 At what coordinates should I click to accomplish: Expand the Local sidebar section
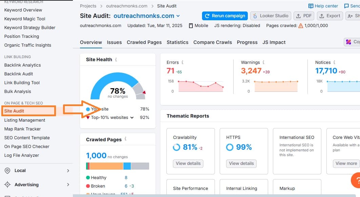coord(68,171)
